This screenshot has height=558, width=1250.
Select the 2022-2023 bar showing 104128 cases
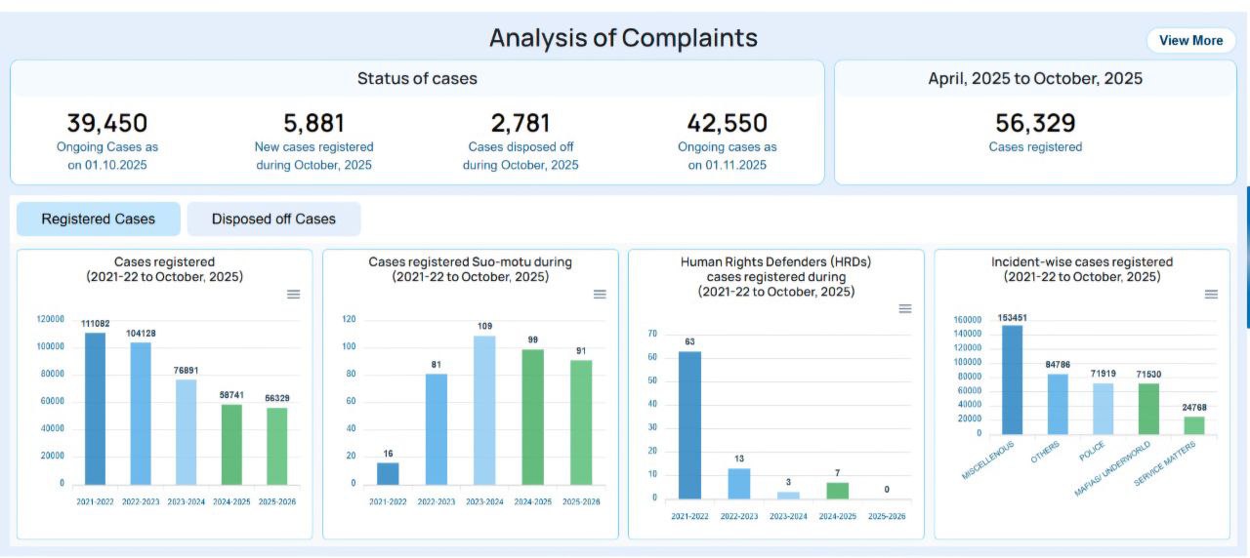point(141,415)
